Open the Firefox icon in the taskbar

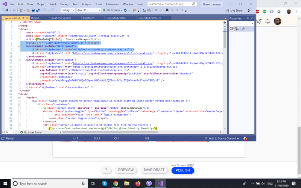(138, 183)
